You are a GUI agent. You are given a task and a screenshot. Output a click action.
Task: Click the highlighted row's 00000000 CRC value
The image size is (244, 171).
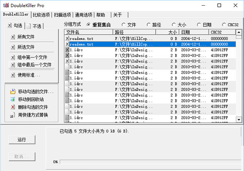pyautogui.click(x=219, y=44)
